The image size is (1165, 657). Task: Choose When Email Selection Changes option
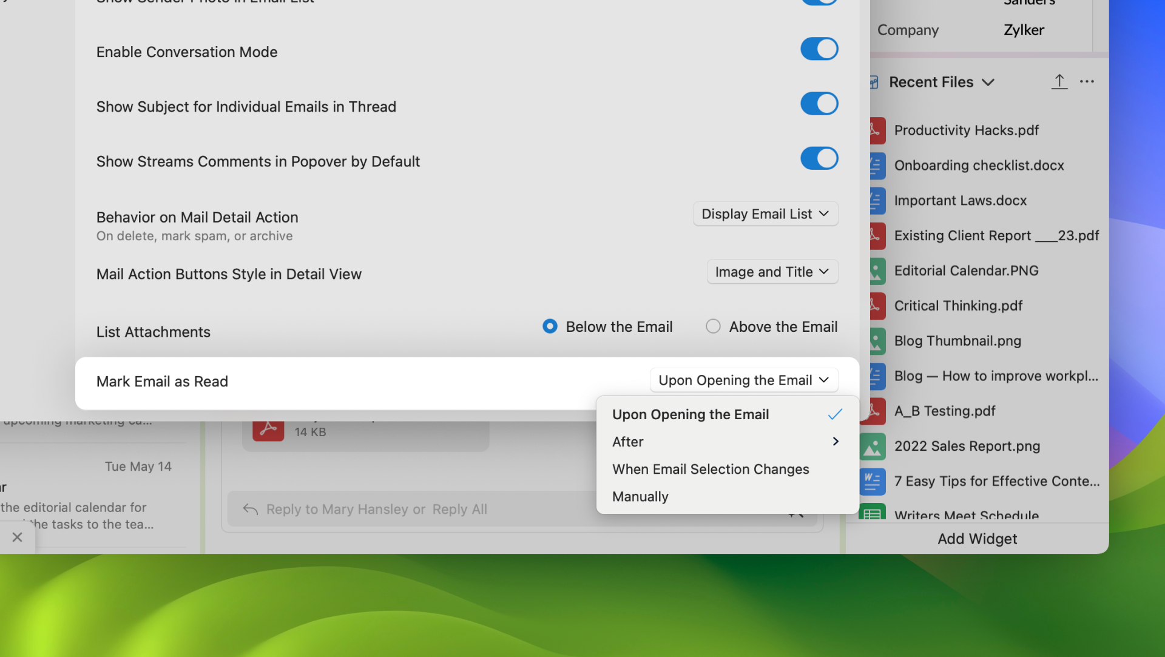[711, 469]
